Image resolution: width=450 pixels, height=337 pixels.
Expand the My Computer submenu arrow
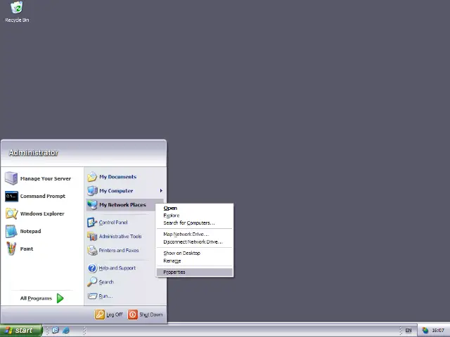coord(161,191)
